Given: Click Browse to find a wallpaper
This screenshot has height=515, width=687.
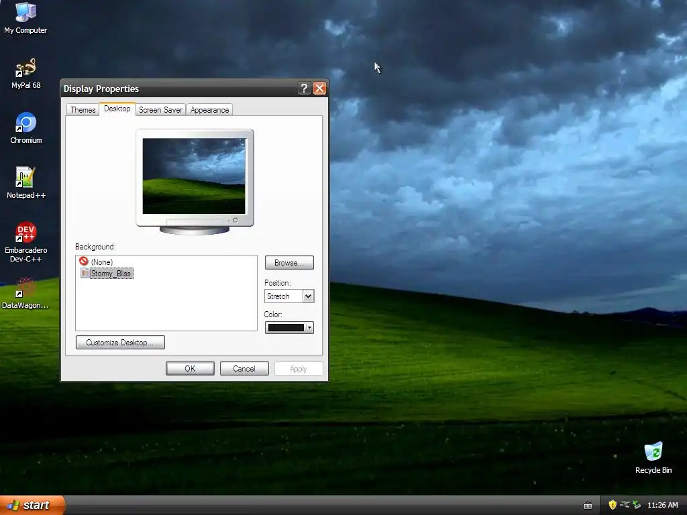Looking at the screenshot, I should 289,263.
